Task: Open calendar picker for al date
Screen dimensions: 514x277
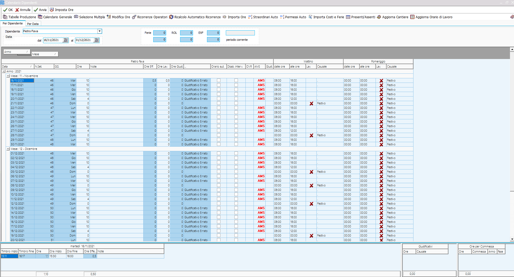Action: pyautogui.click(x=96, y=40)
